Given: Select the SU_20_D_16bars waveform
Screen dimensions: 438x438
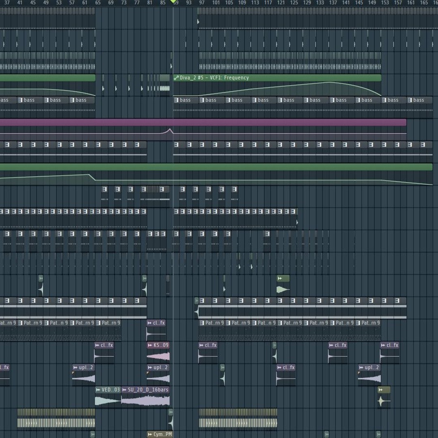Looking at the screenshot, I should click(x=145, y=401).
